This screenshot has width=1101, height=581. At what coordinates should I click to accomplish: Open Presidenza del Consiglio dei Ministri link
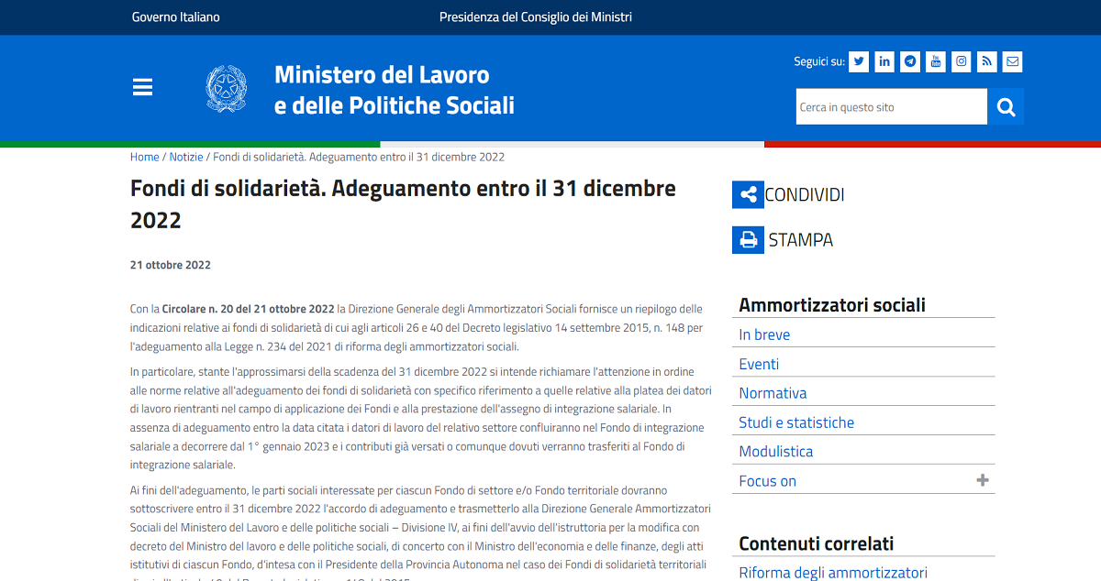click(x=536, y=17)
